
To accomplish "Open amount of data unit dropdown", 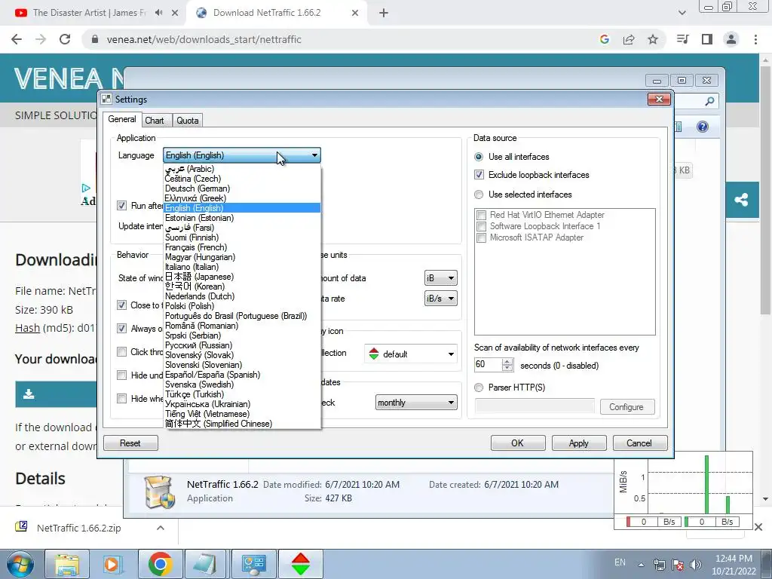I will click(x=441, y=278).
